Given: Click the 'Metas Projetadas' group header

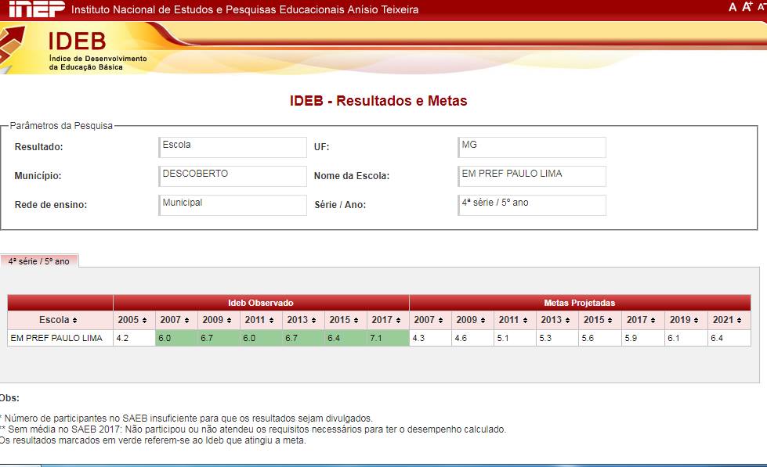Looking at the screenshot, I should 580,303.
